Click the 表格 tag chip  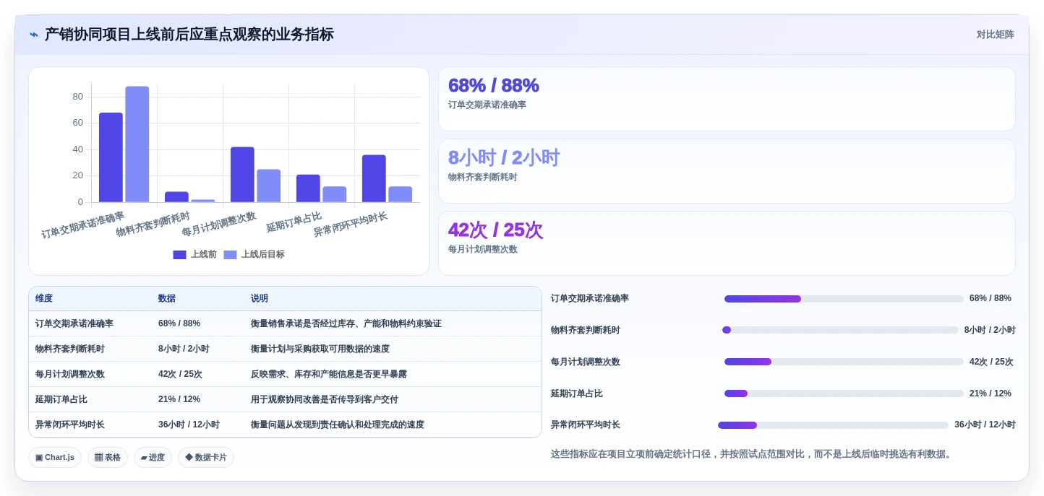[x=108, y=457]
